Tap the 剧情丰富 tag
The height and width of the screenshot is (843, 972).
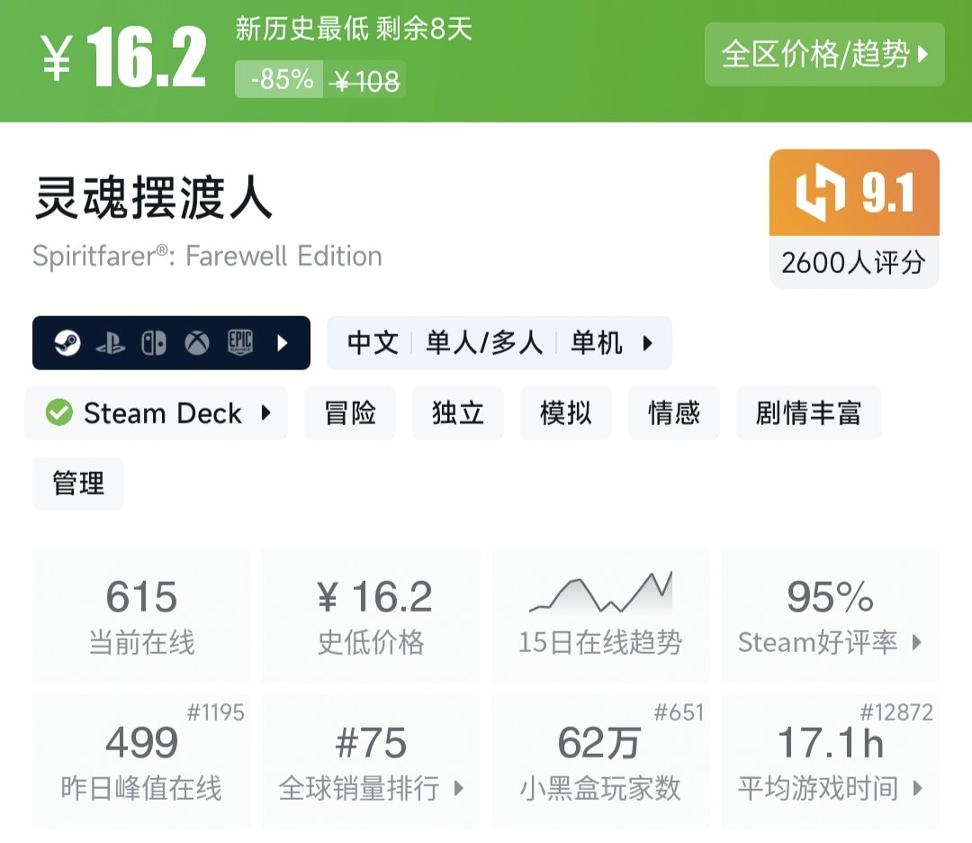808,413
